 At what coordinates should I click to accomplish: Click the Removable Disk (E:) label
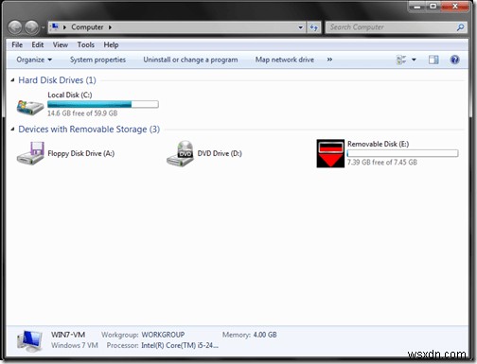pos(378,144)
